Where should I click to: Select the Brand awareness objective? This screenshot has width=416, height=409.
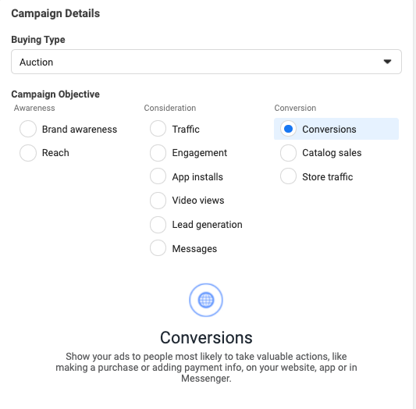[28, 129]
